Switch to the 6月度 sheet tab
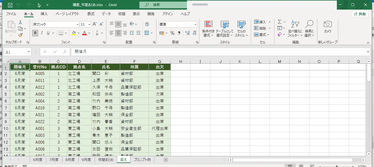 (38, 160)
